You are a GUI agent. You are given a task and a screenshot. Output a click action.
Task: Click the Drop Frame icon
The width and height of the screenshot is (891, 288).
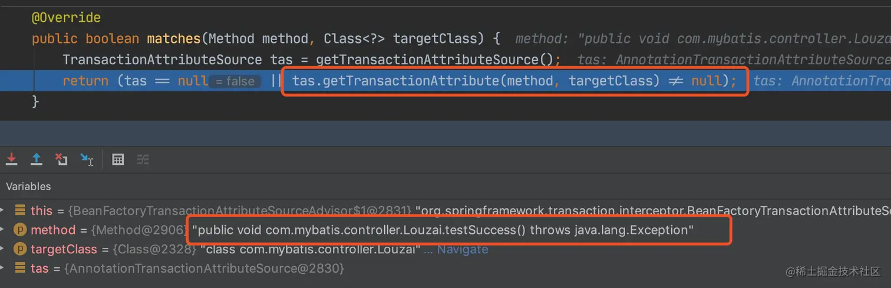tap(61, 159)
